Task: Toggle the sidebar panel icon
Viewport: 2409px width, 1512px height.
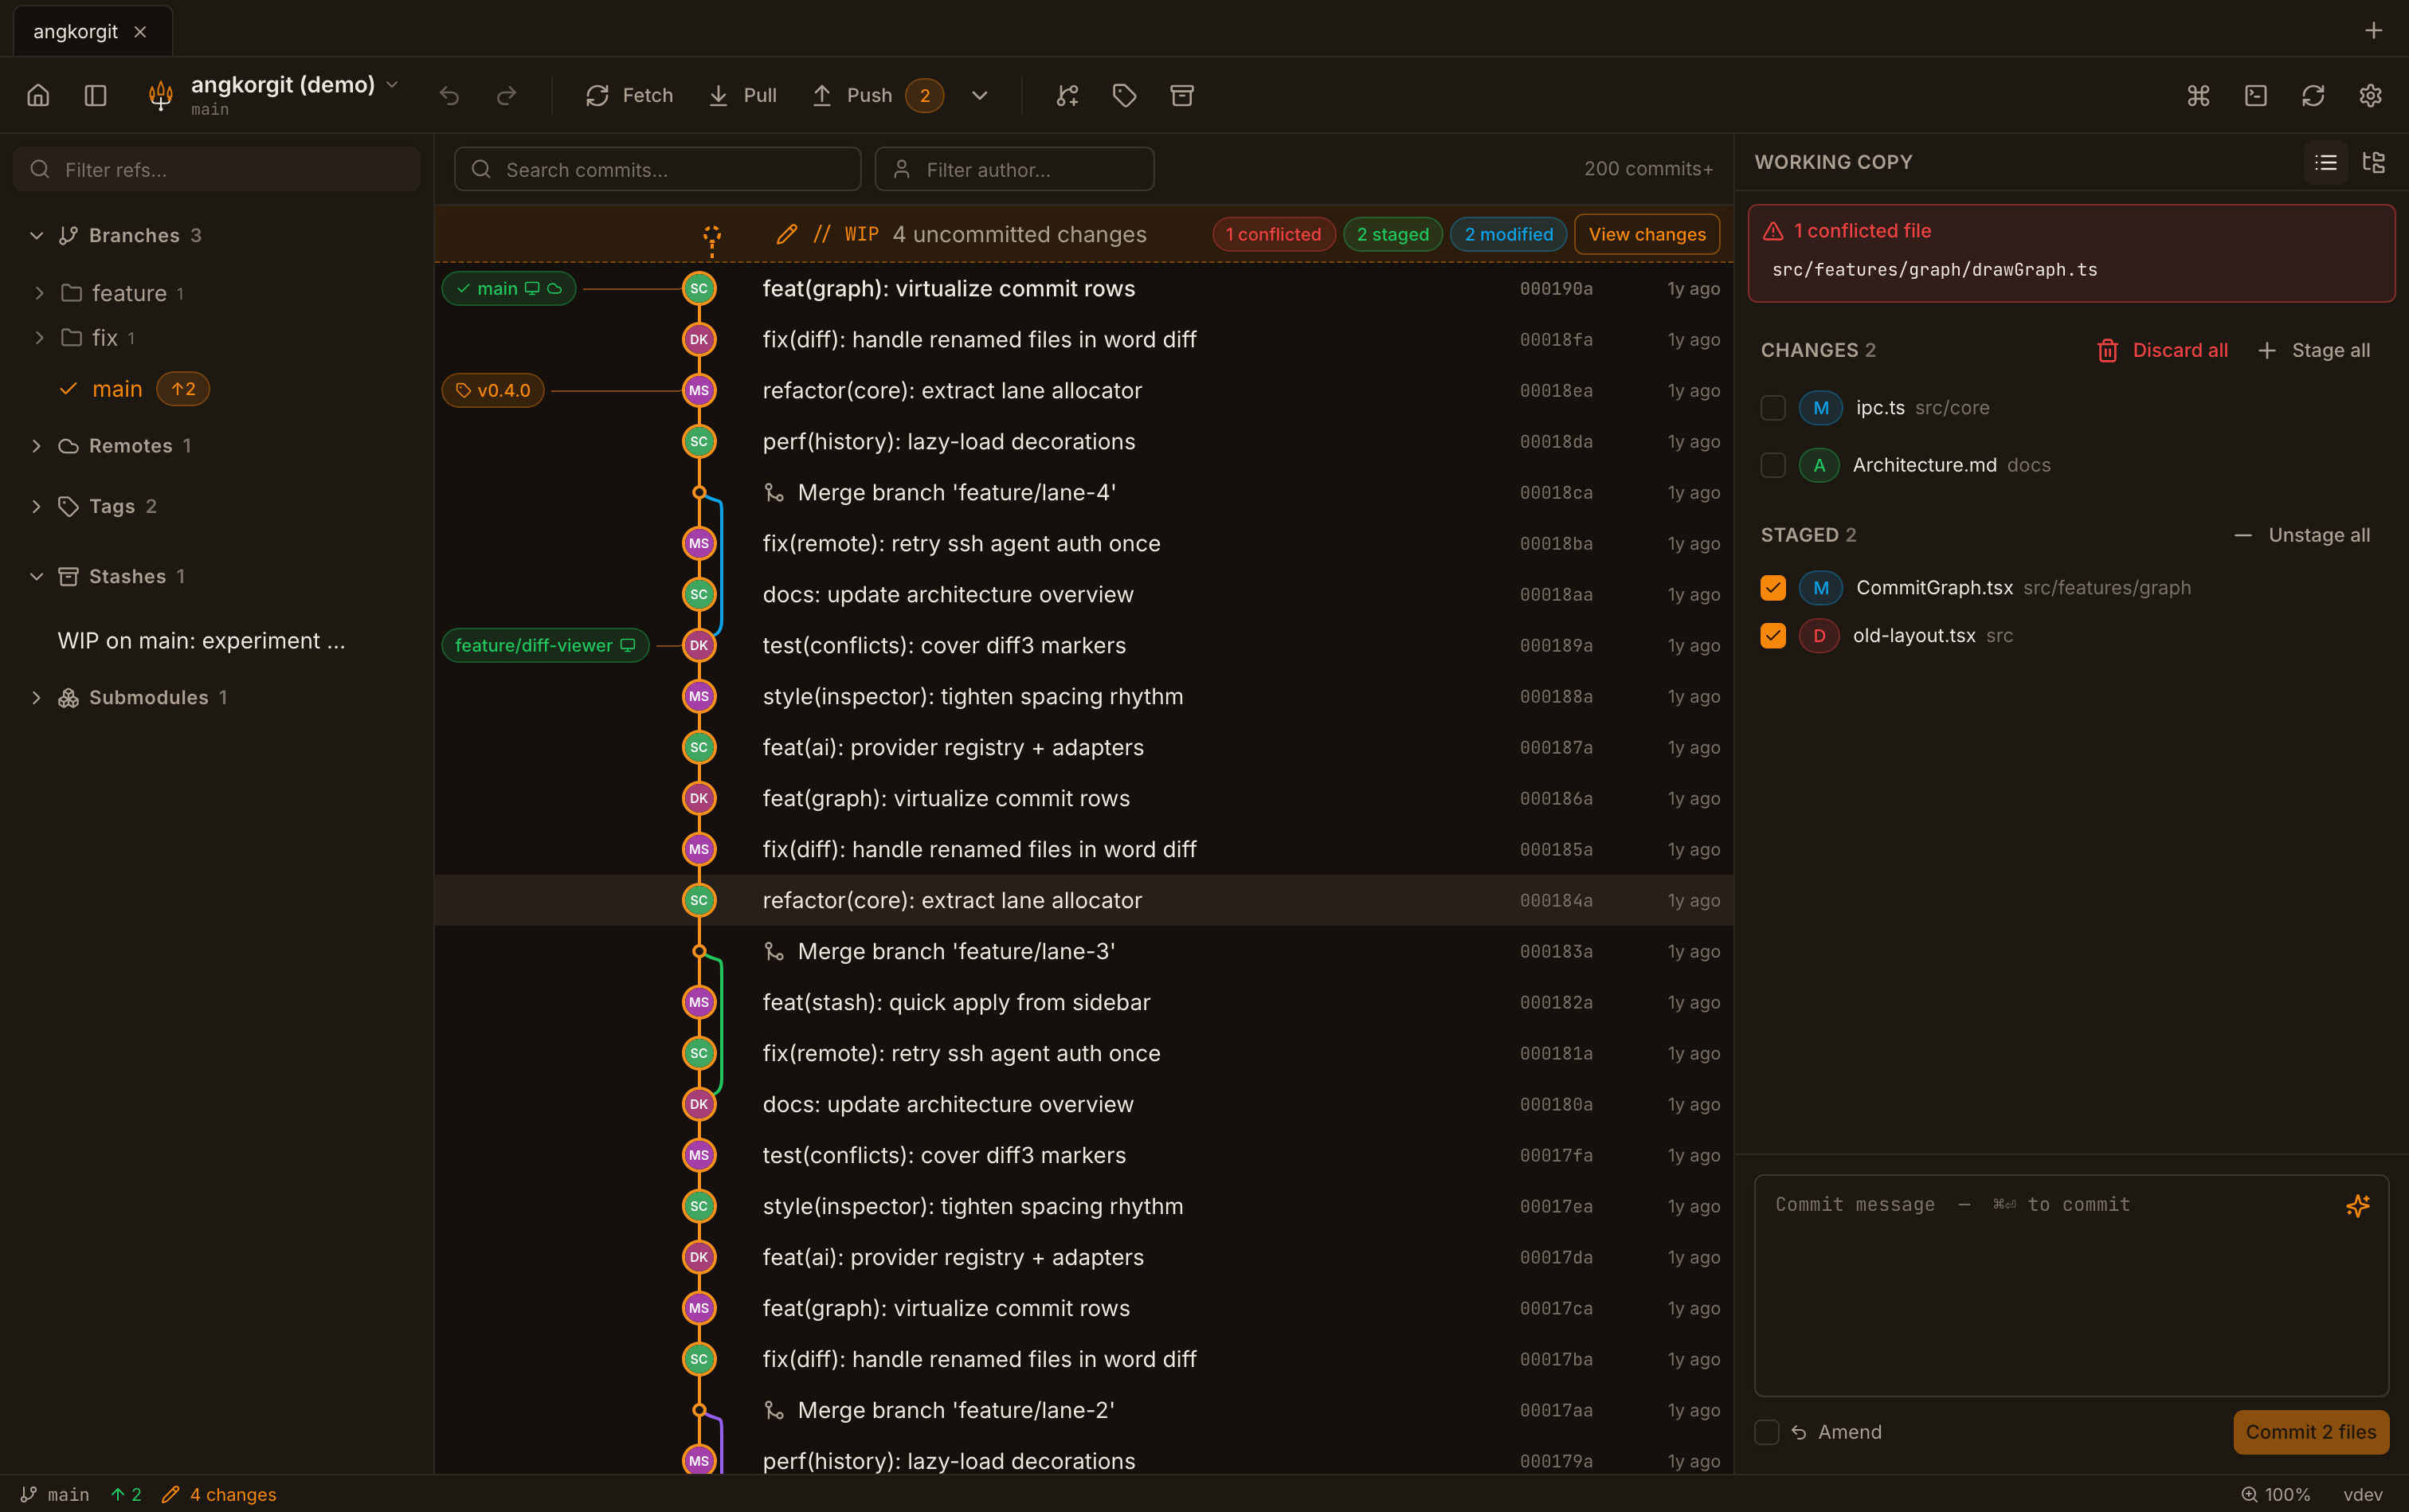Action: click(x=95, y=95)
